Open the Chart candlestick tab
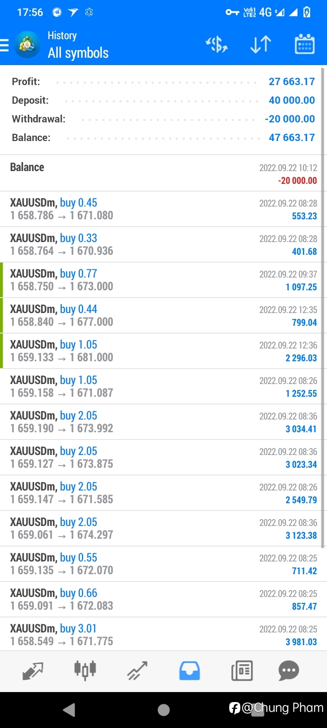 (x=85, y=671)
